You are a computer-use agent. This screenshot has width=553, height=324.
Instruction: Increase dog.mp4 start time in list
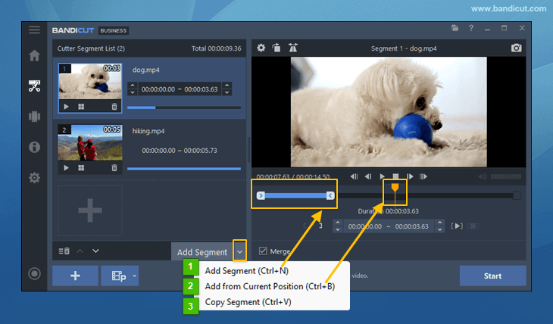click(x=133, y=86)
